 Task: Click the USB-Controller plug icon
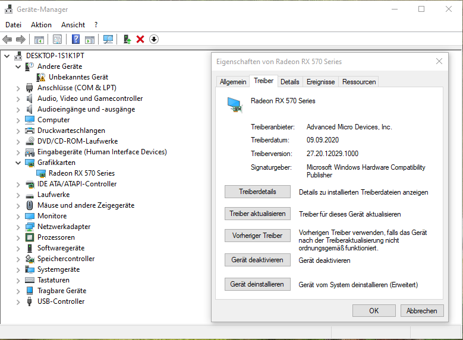click(29, 301)
